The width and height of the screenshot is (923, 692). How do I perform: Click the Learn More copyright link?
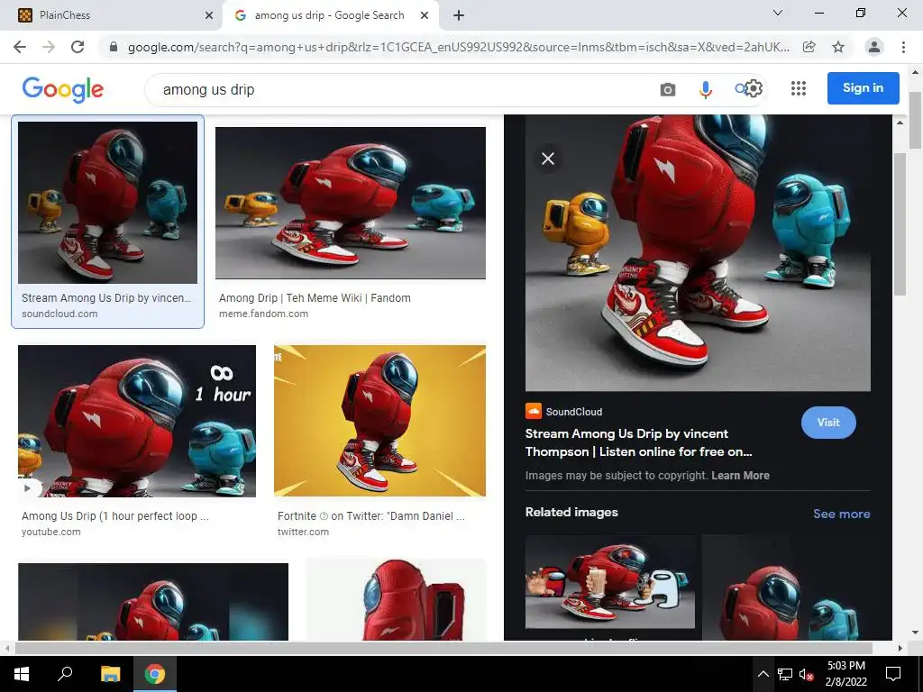740,476
